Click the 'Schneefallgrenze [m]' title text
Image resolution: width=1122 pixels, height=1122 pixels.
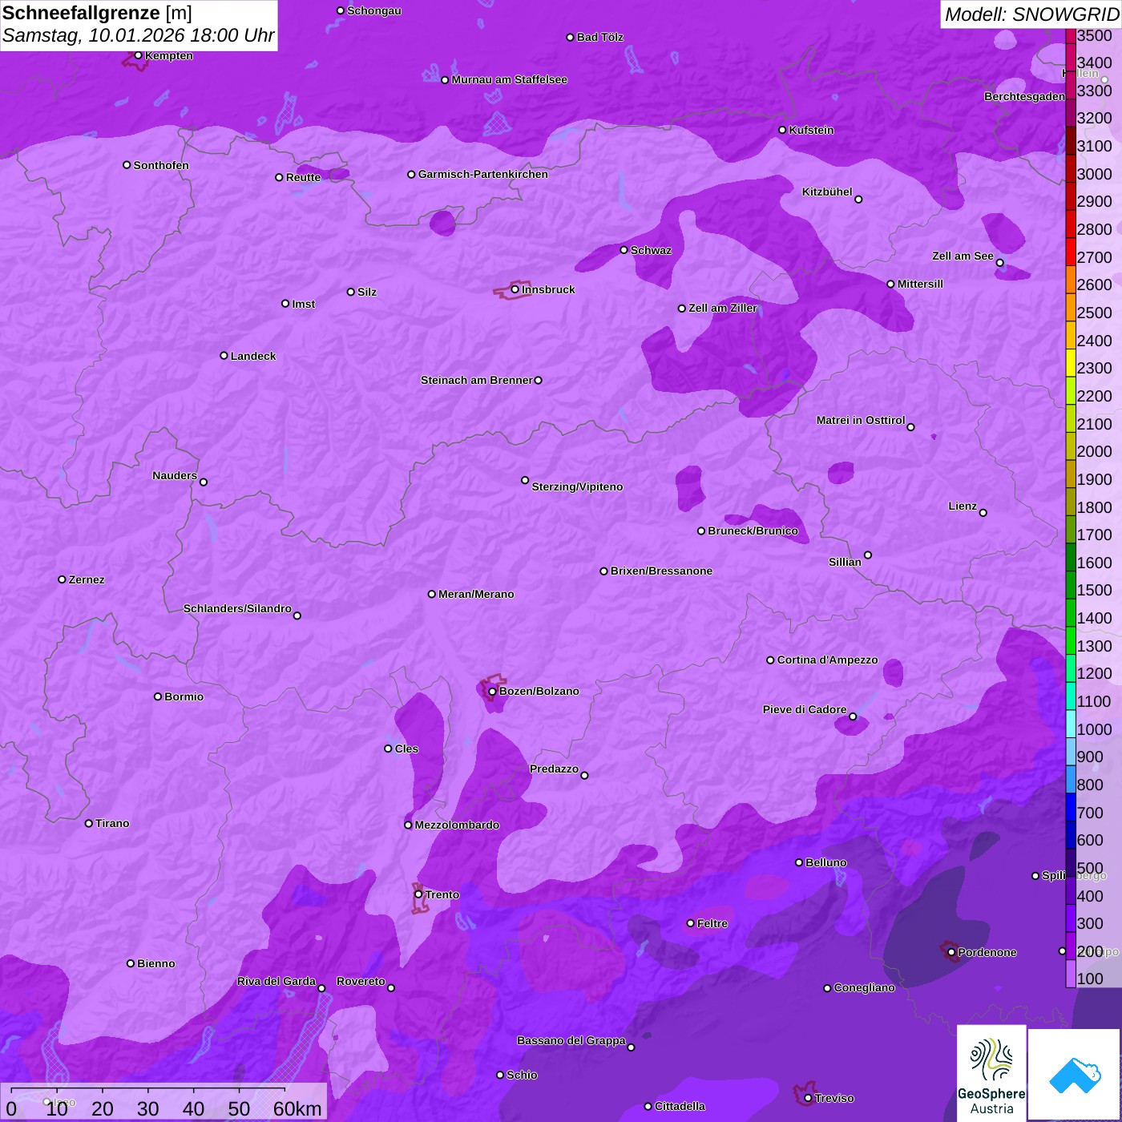(x=97, y=14)
